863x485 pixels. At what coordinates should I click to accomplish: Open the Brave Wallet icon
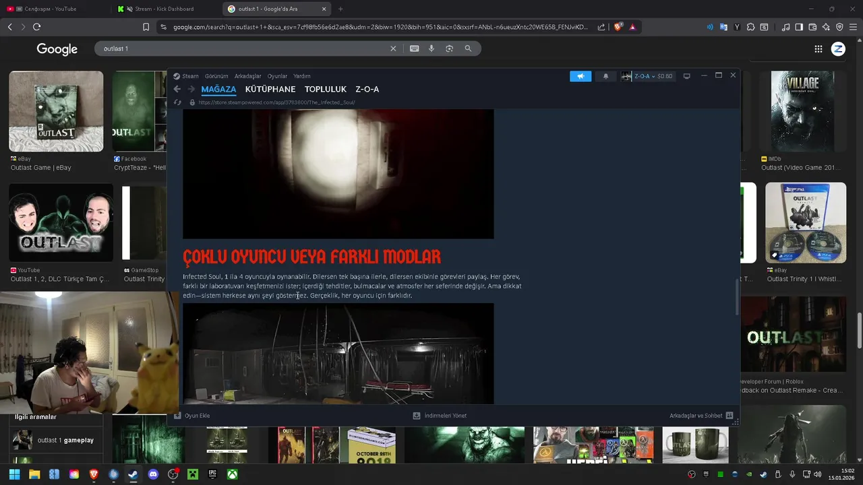point(812,27)
